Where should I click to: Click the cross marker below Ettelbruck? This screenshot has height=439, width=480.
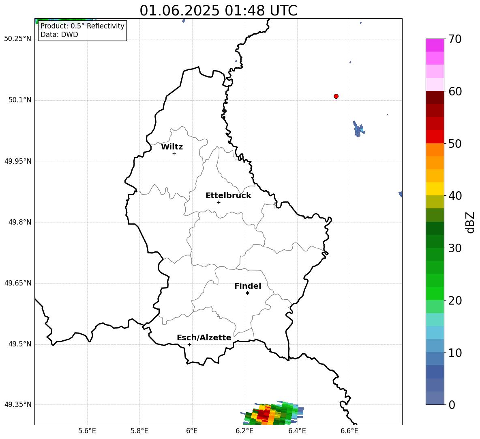point(219,202)
